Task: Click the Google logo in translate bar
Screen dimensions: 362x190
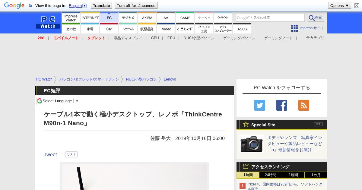Action: 14,5
